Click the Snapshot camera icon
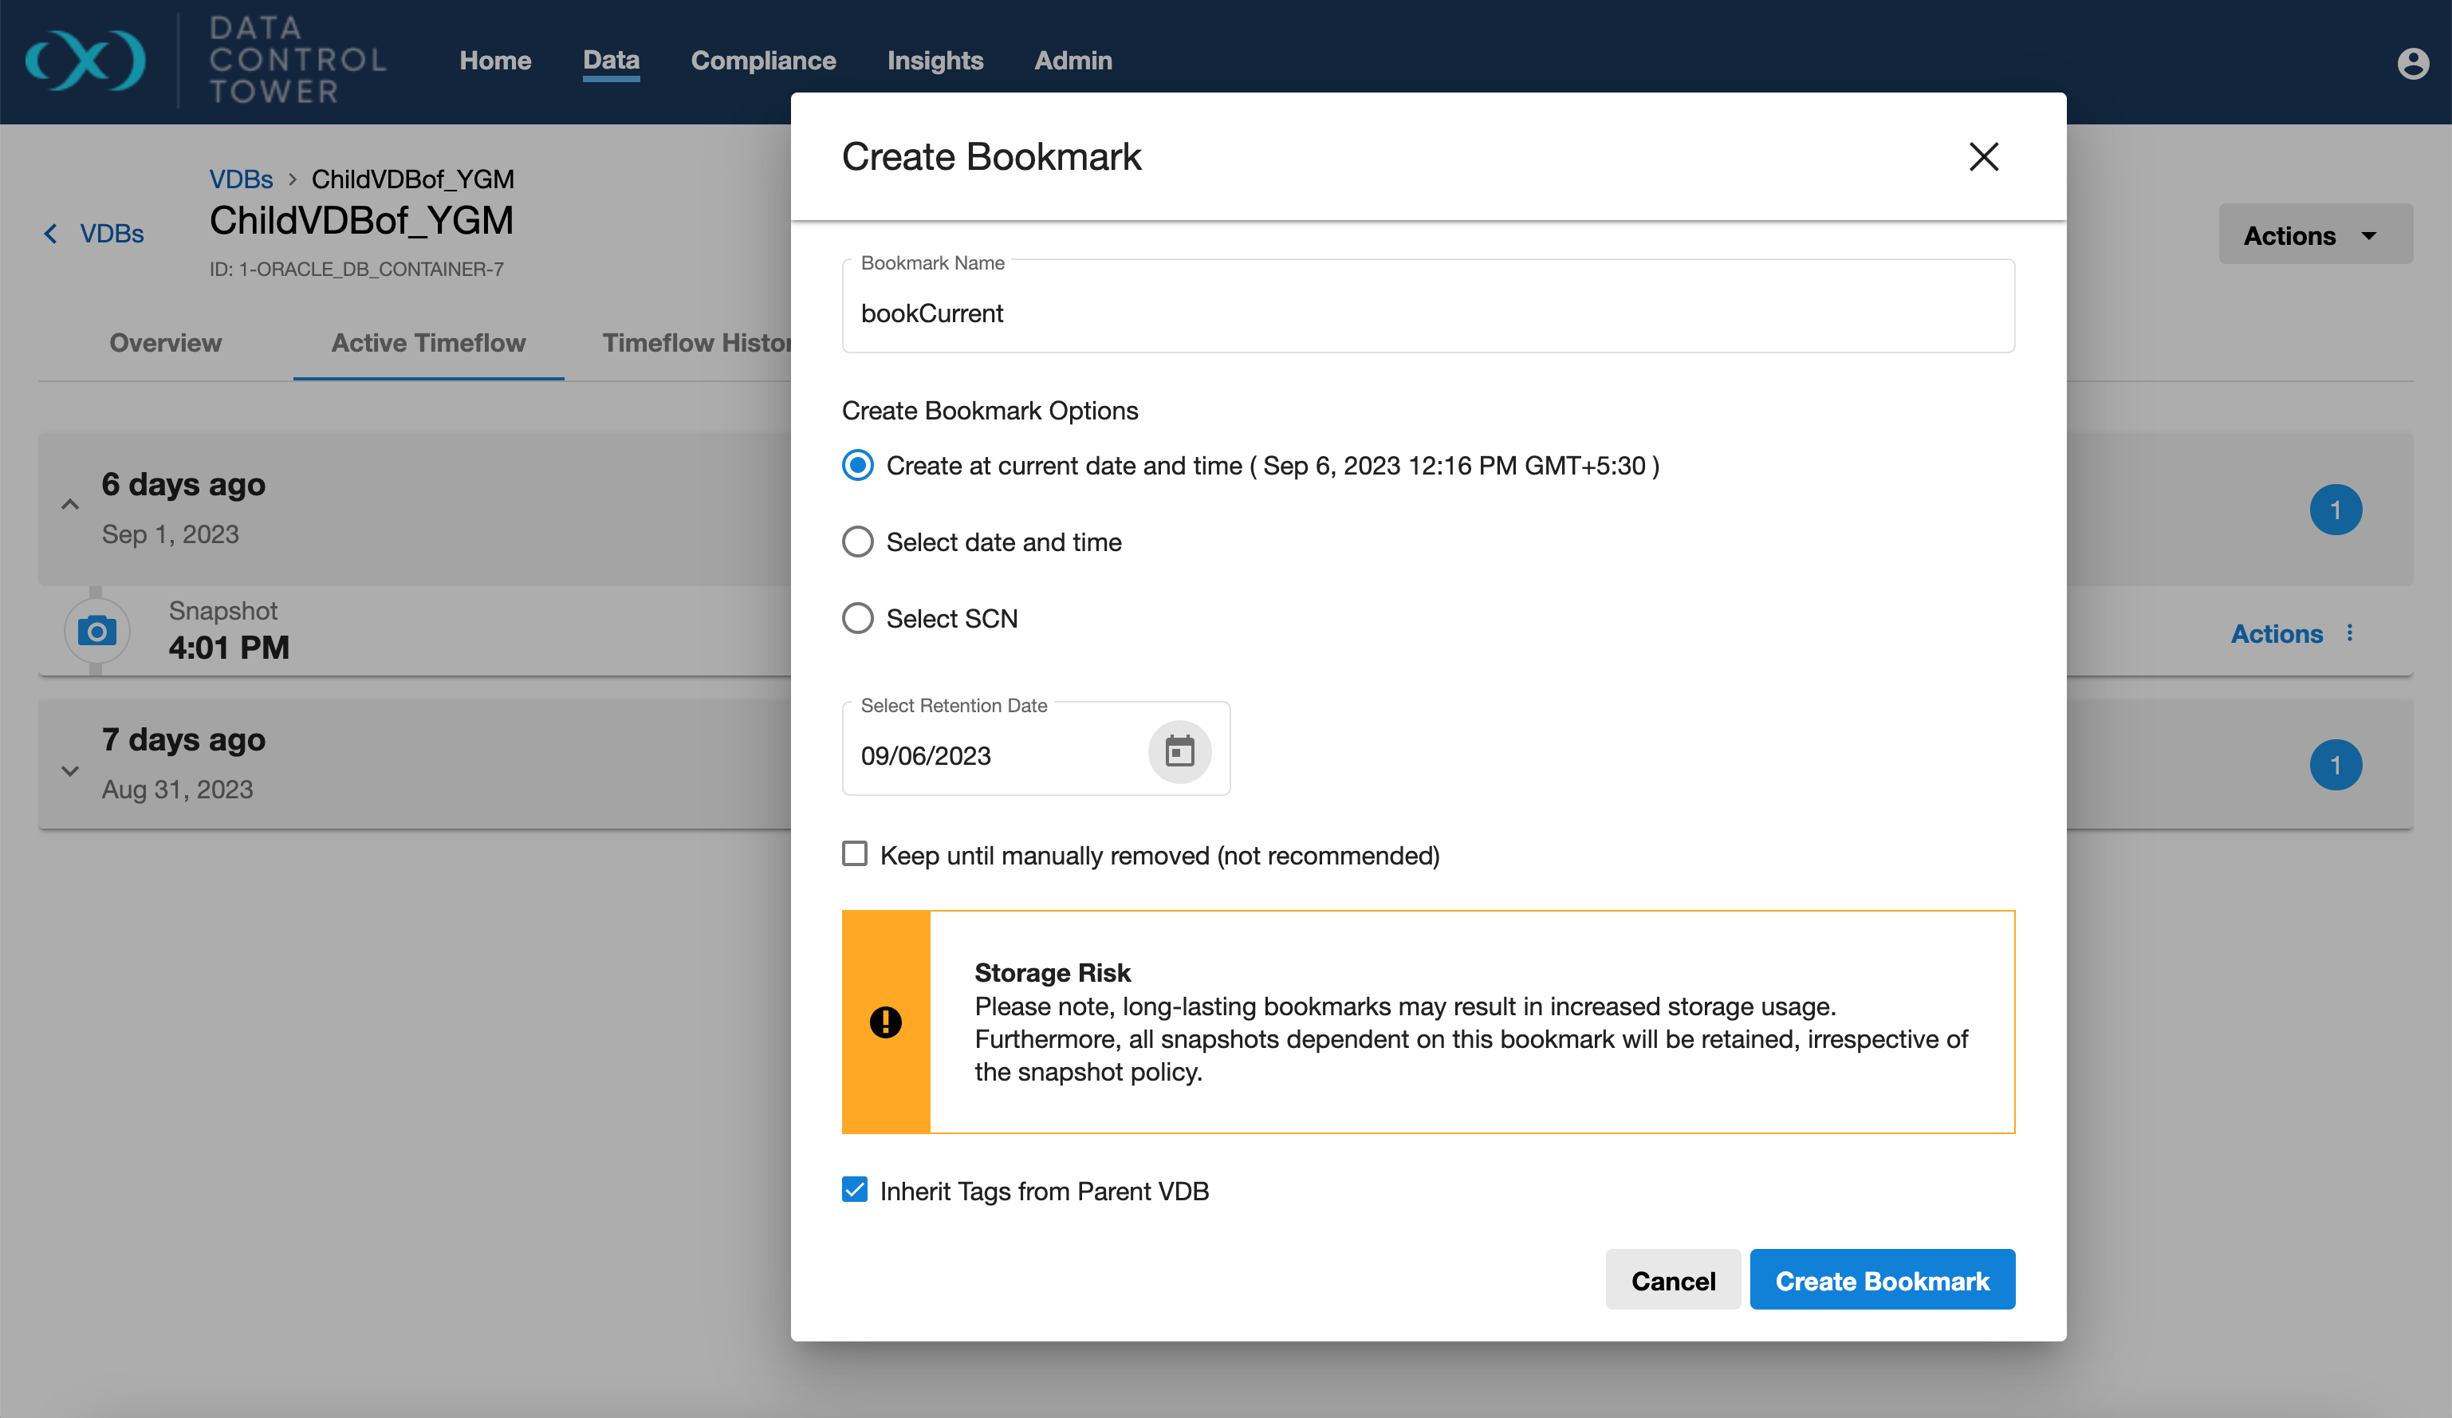Image resolution: width=2452 pixels, height=1418 pixels. (x=97, y=632)
